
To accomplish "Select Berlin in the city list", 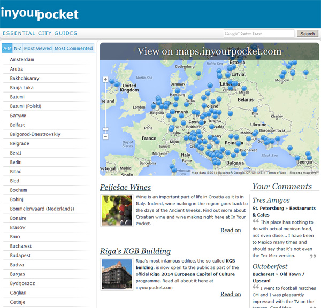I will pyautogui.click(x=16, y=162).
